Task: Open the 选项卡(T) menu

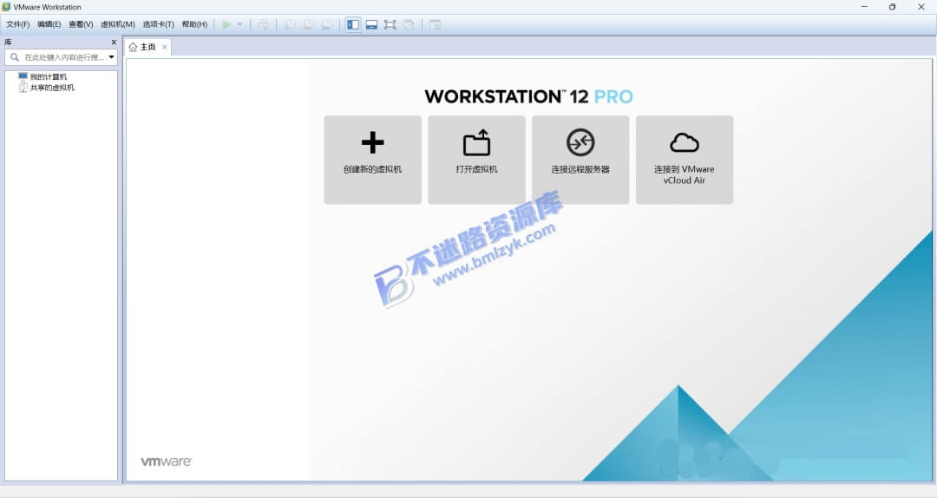Action: point(159,24)
